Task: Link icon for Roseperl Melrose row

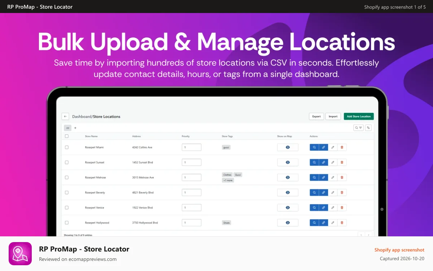Action: [x=323, y=177]
